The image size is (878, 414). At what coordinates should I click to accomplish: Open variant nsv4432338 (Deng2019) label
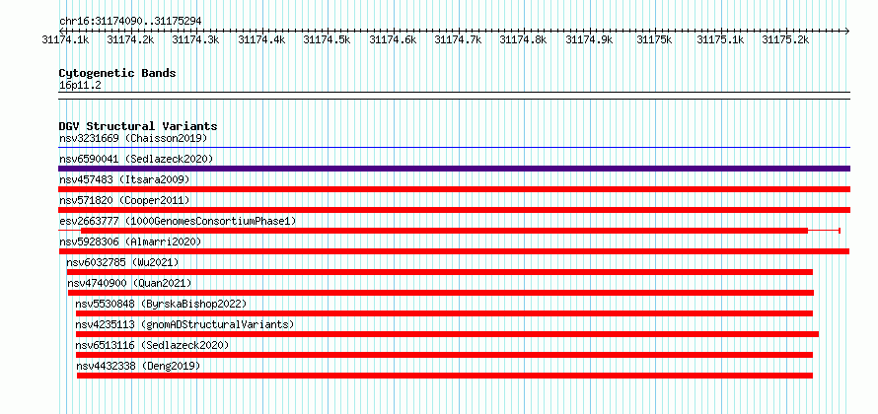(138, 366)
